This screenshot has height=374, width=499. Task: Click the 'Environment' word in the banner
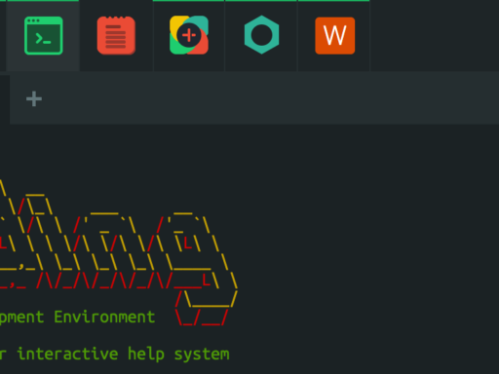104,317
